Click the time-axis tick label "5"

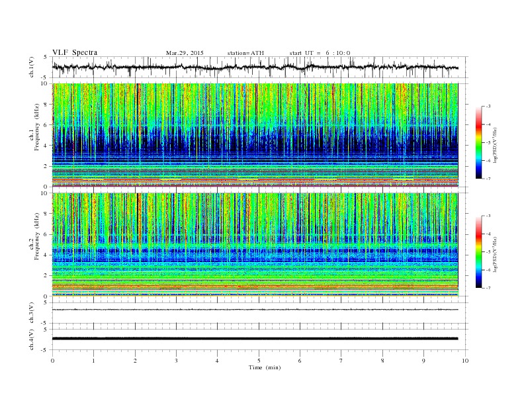click(x=259, y=361)
